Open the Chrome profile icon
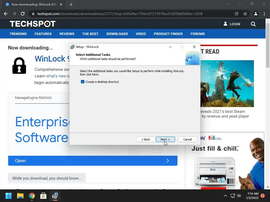 [x=256, y=14]
